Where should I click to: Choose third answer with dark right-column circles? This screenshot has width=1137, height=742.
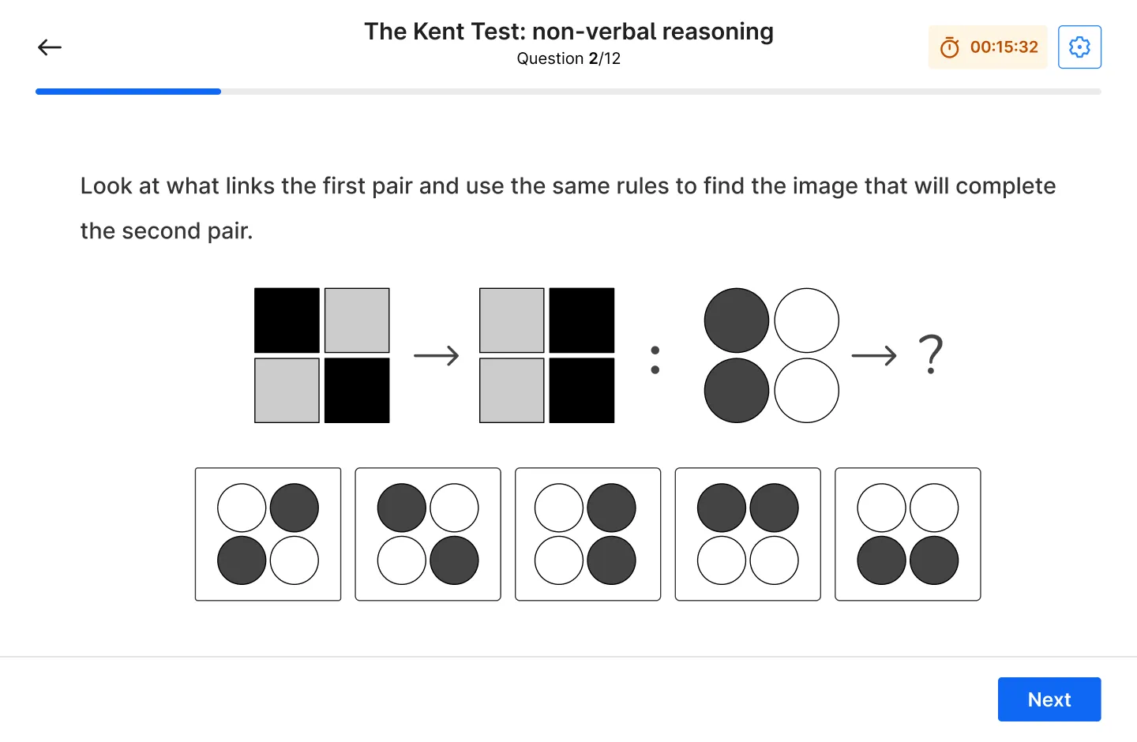(588, 534)
